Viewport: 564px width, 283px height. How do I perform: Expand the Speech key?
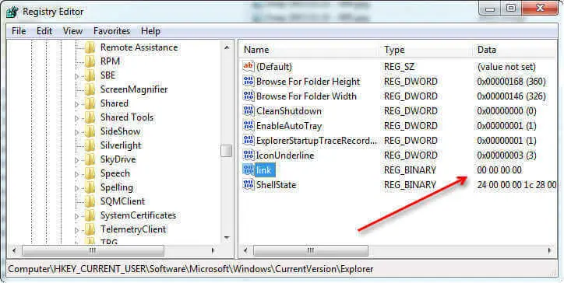click(x=76, y=174)
